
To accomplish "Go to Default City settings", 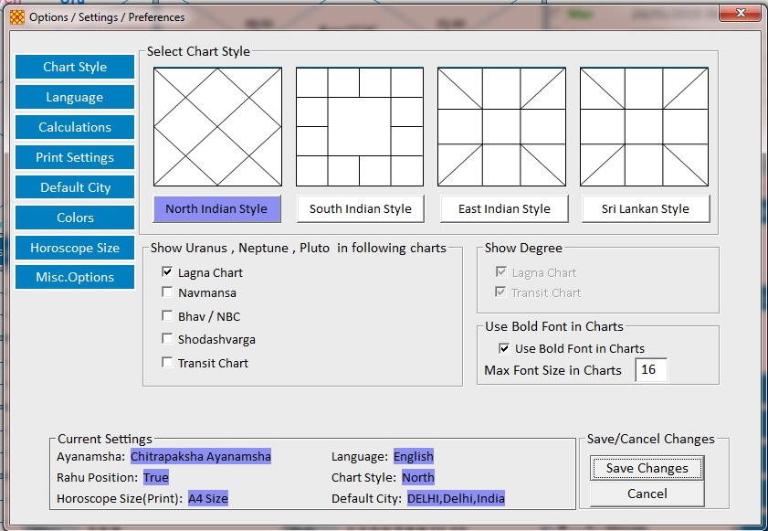I will tap(75, 187).
